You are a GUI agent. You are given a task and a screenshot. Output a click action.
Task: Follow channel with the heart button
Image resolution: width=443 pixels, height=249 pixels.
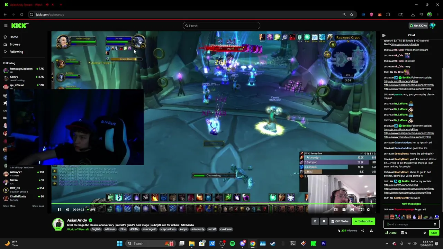[324, 221]
